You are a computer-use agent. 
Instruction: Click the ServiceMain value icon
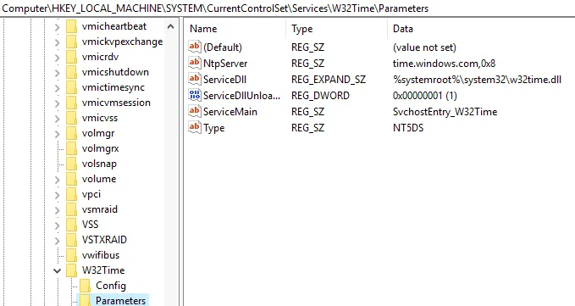195,111
